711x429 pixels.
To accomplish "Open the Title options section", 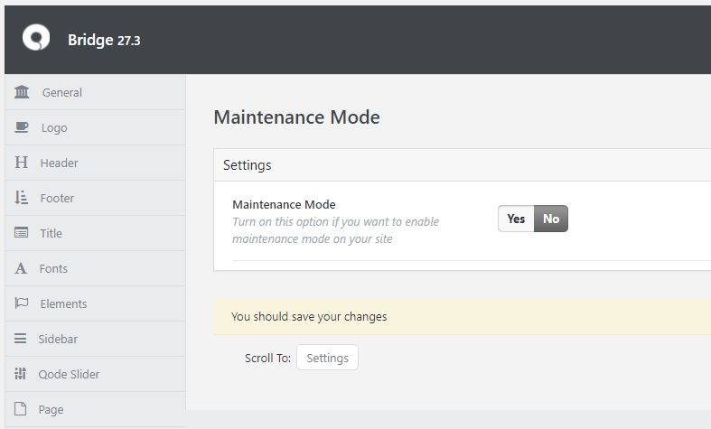I will [95, 233].
